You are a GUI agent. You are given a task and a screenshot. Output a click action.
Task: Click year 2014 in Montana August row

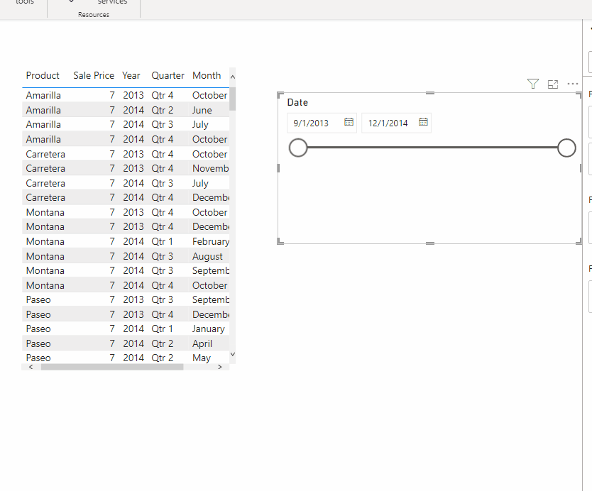tap(133, 256)
